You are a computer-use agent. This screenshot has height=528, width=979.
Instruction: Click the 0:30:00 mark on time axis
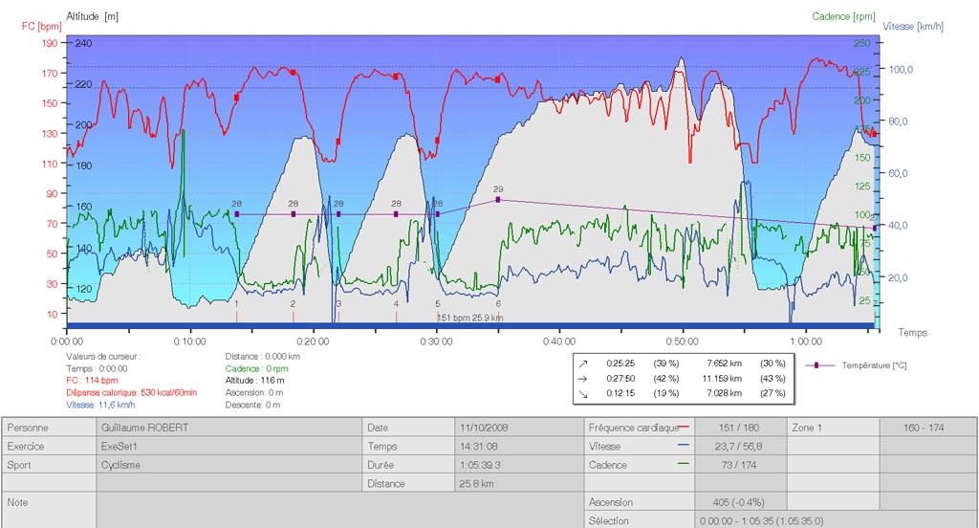[x=436, y=341]
